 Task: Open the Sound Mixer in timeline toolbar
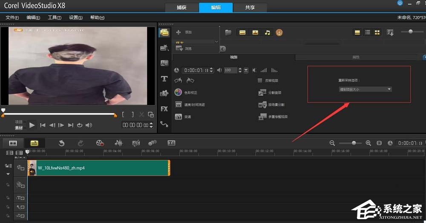click(x=118, y=143)
